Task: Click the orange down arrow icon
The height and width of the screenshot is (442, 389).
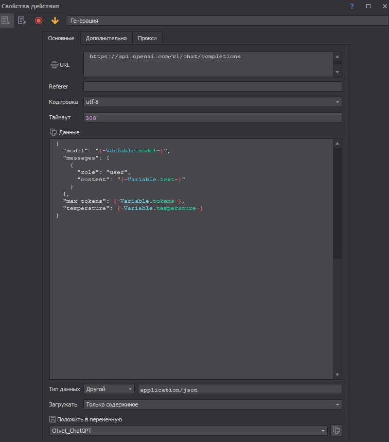Action: pos(55,21)
